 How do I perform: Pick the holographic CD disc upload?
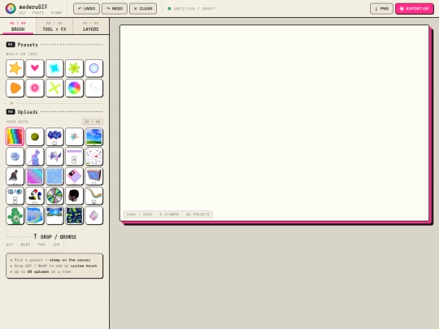pos(54,196)
